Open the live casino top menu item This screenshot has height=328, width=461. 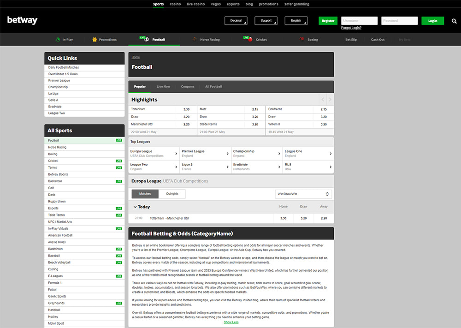tap(196, 4)
